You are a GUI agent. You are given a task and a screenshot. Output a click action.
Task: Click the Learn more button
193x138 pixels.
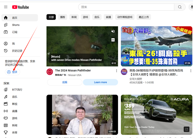[101, 82]
